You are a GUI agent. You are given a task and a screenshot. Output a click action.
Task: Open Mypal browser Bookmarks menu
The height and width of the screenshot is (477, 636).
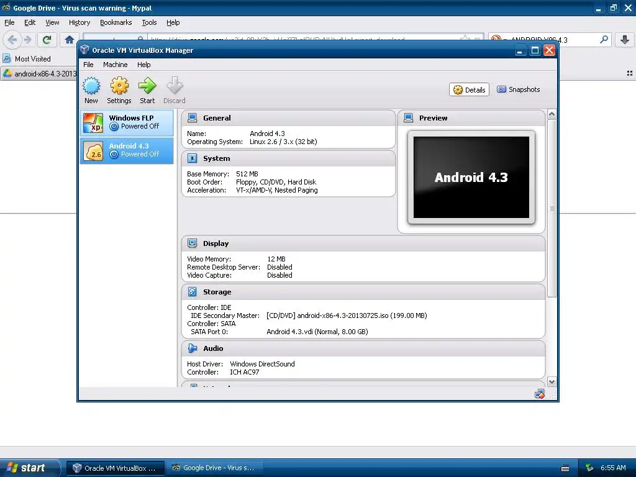tap(116, 22)
